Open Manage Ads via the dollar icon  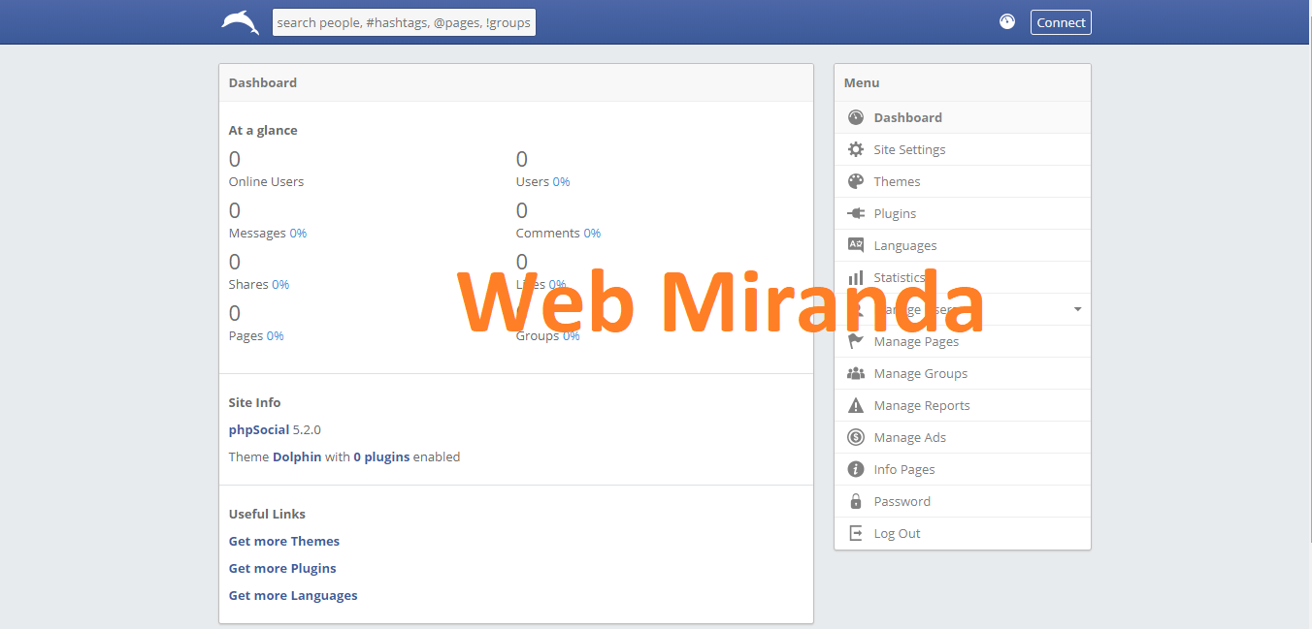tap(856, 437)
